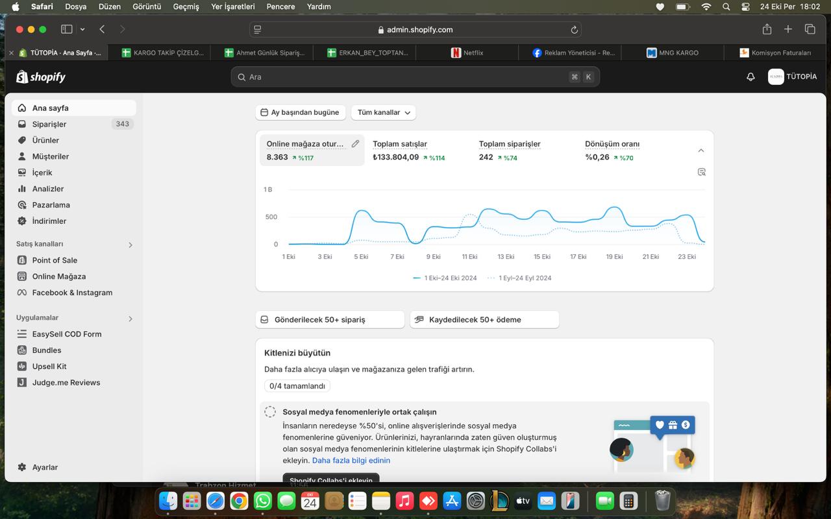Image resolution: width=831 pixels, height=519 pixels.
Task: Open the TÜTOPİA store account avatar
Action: coord(776,77)
